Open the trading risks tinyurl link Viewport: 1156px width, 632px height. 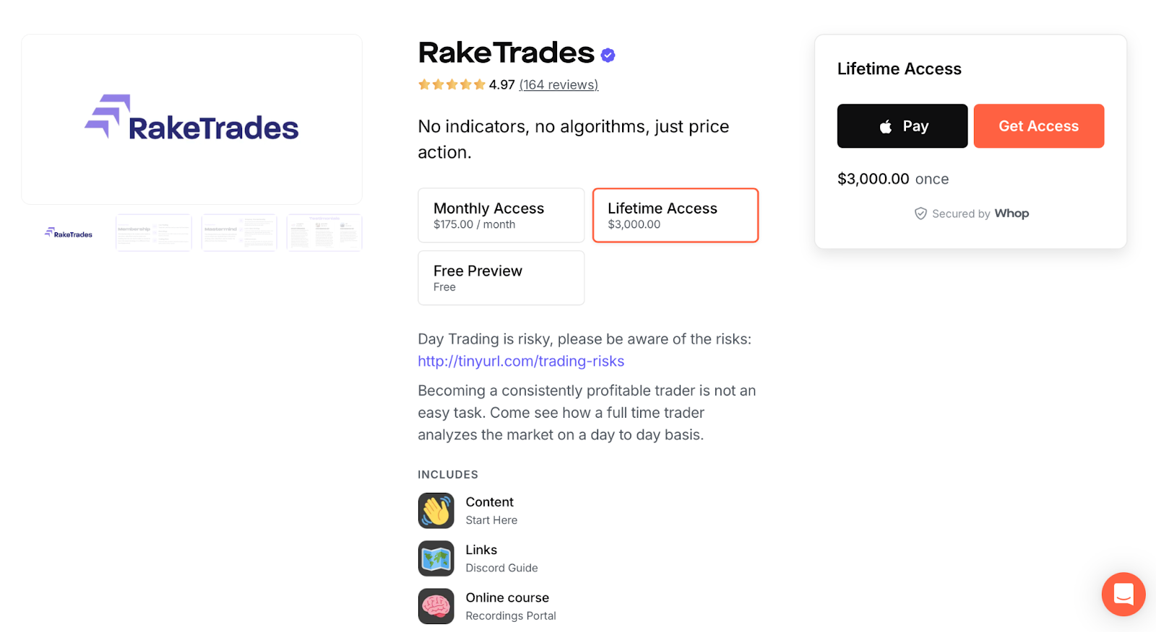click(520, 361)
